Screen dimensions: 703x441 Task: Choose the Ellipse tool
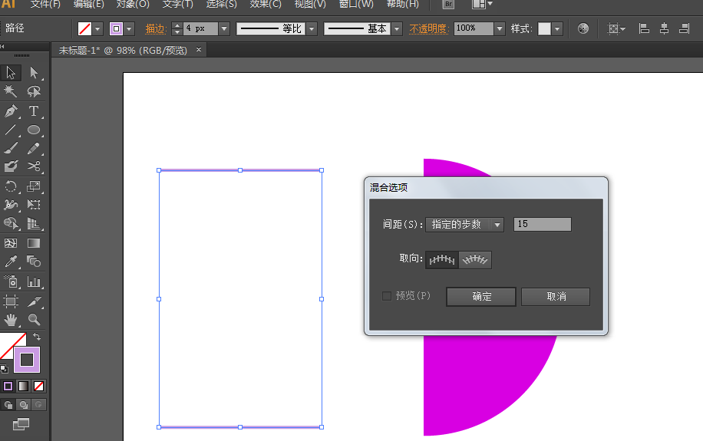34,130
